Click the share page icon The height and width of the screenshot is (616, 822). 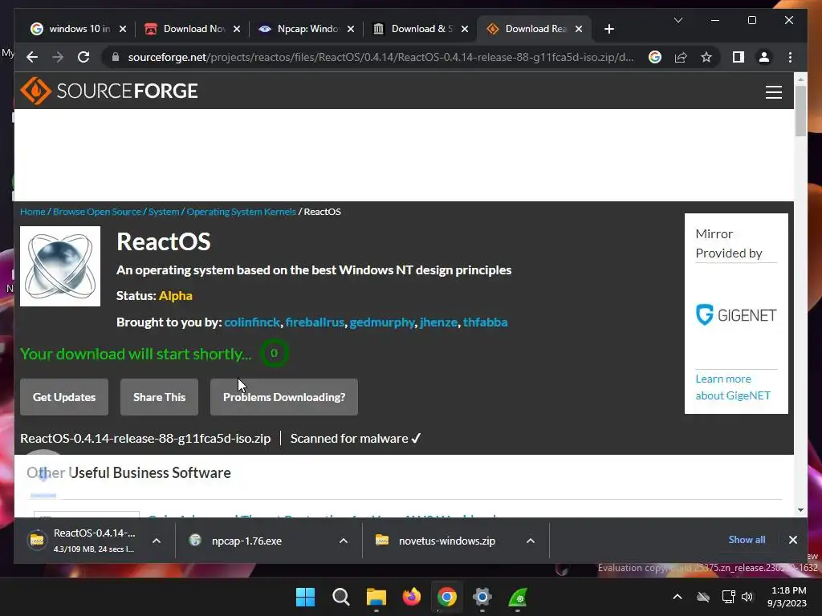(681, 57)
